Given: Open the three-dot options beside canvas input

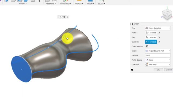Looking at the screenshot, I should pos(68,17).
